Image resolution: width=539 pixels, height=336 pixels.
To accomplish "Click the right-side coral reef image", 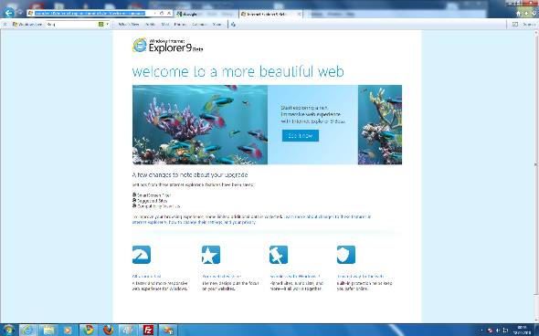I will [380, 125].
